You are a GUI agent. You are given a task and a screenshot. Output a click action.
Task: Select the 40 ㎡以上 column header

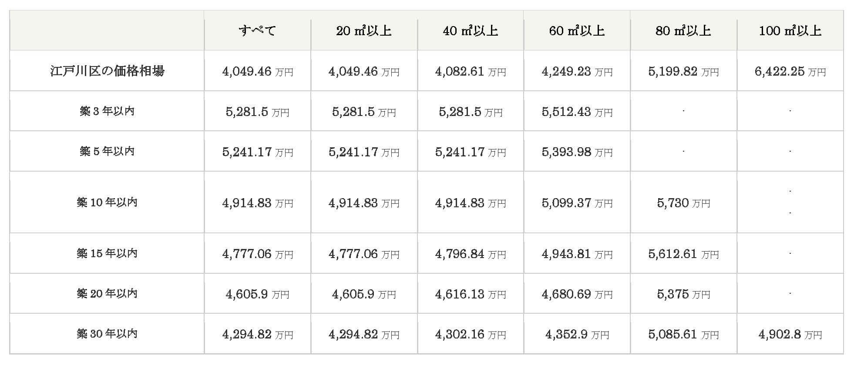471,30
